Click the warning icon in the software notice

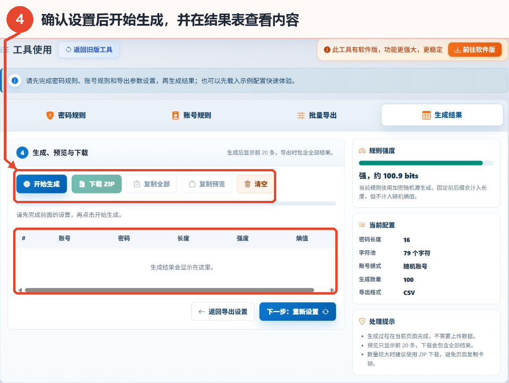327,50
